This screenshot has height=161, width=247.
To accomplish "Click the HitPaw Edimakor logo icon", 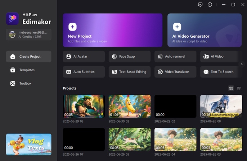I will click(12, 19).
